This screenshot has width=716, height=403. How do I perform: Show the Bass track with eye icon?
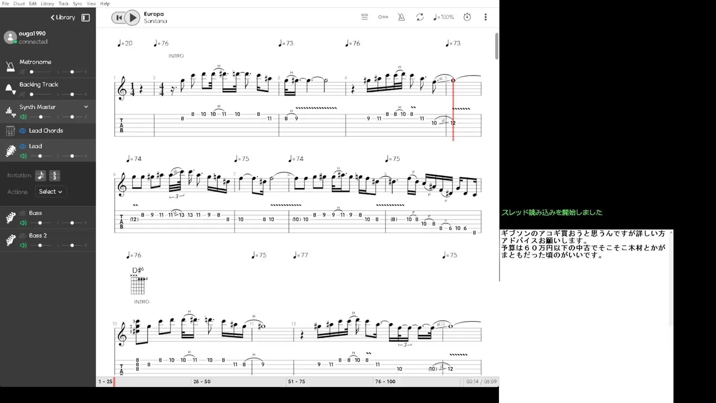pos(23,213)
